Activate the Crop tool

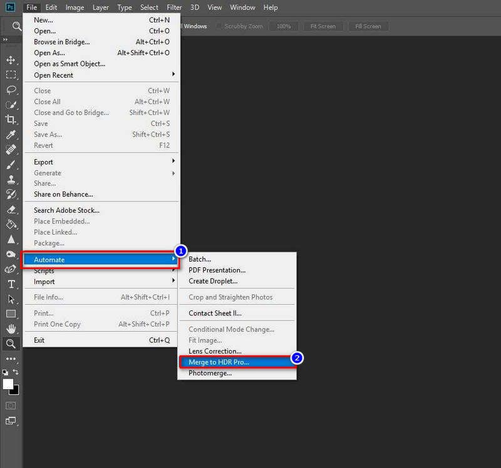tap(11, 119)
